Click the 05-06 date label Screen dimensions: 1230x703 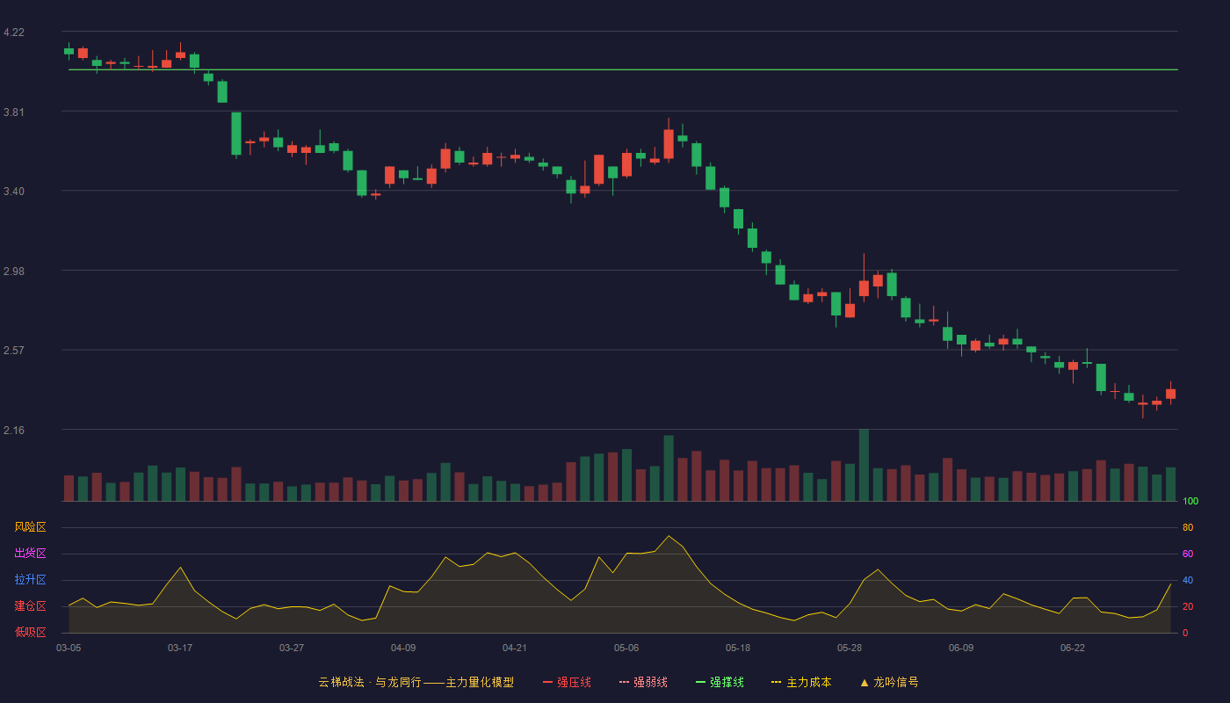(x=626, y=648)
